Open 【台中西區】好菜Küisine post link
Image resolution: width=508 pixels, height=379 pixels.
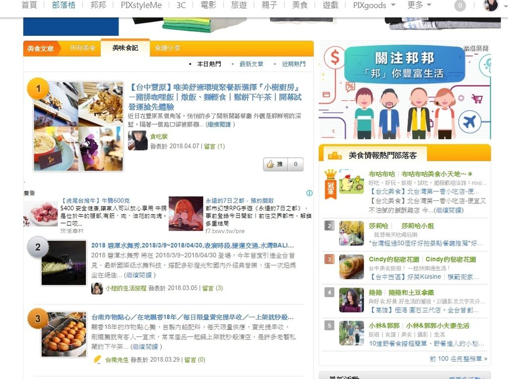(424, 277)
